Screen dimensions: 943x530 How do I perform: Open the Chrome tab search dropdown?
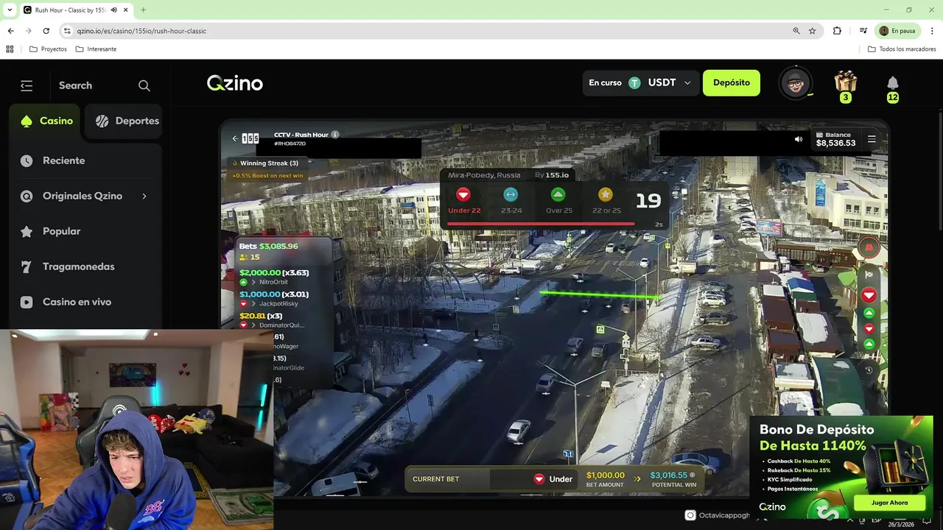coord(10,10)
